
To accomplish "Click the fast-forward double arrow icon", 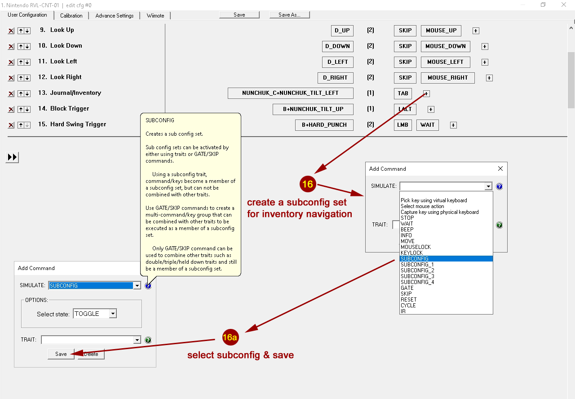I will pos(12,157).
